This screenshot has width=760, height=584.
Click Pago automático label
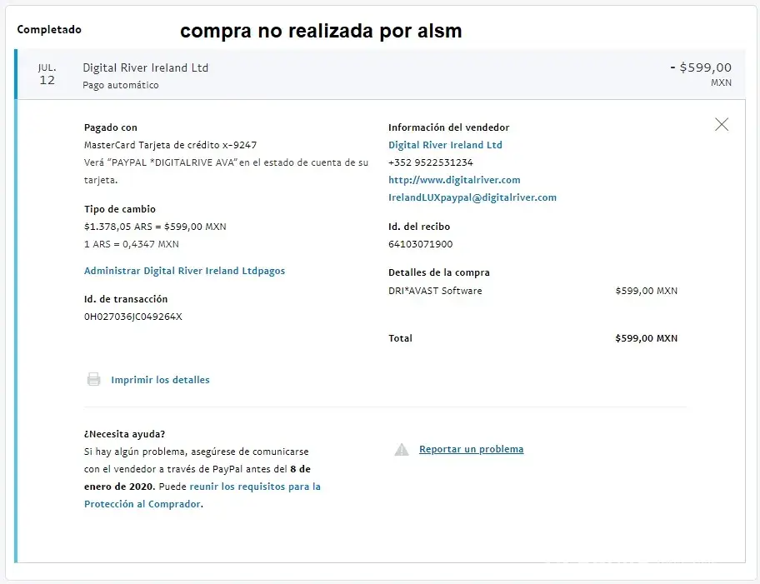tap(121, 85)
